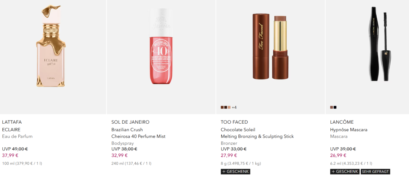Open the ECLAIRE product name link
Image resolution: width=409 pixels, height=176 pixels.
[x=11, y=130]
